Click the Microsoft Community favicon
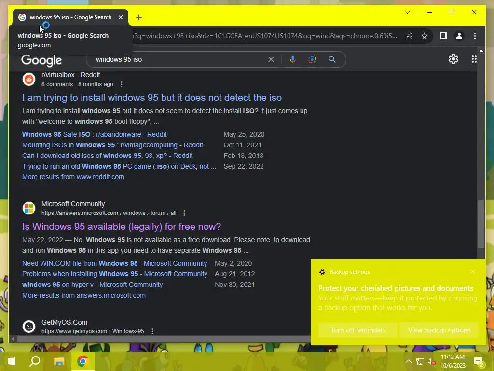The height and width of the screenshot is (371, 494). [x=29, y=208]
